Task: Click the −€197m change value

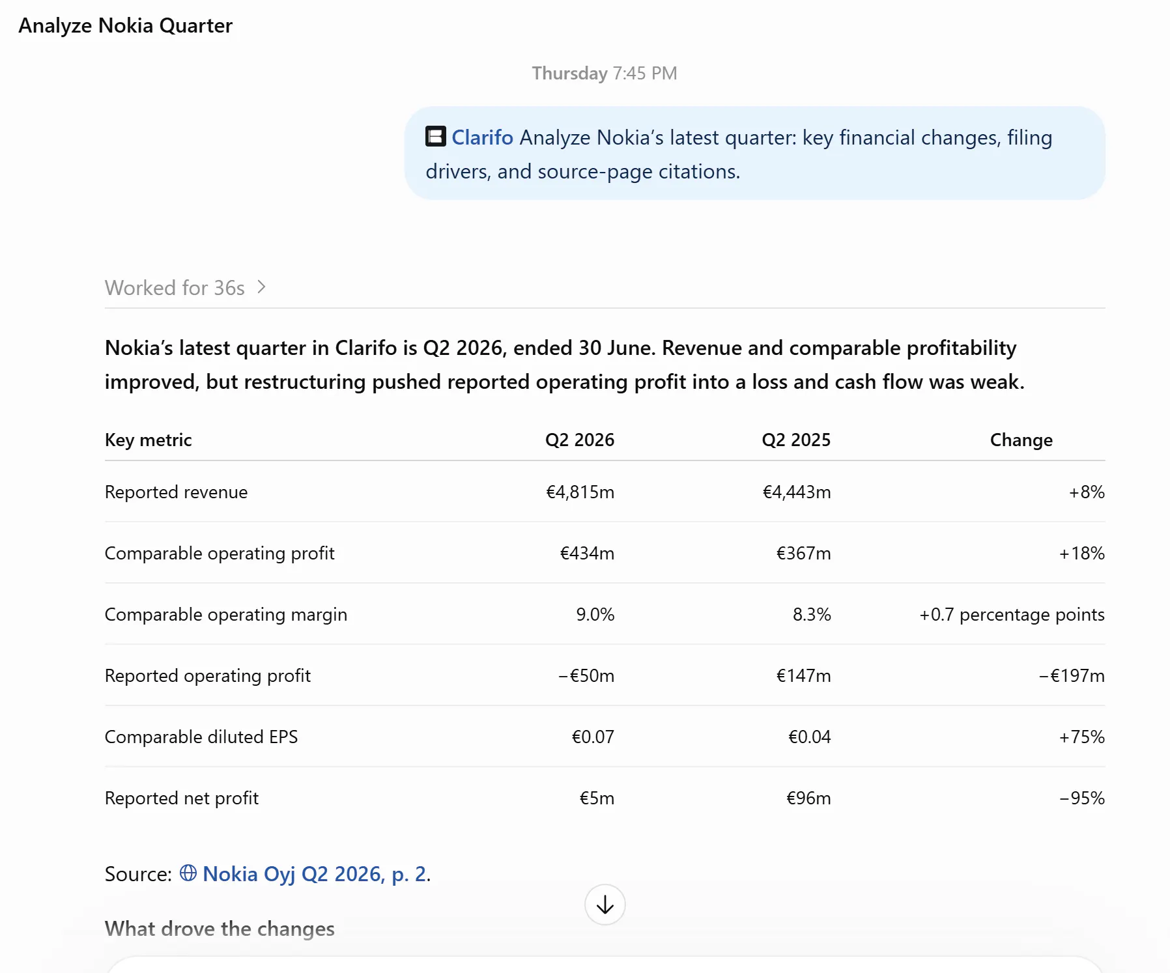Action: coord(1071,675)
